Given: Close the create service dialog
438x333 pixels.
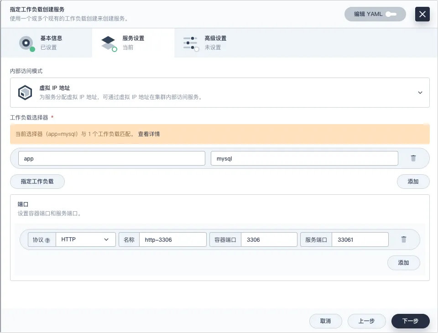Looking at the screenshot, I should (x=422, y=14).
